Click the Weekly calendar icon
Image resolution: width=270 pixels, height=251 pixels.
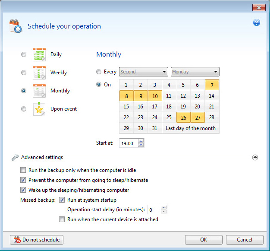point(39,73)
